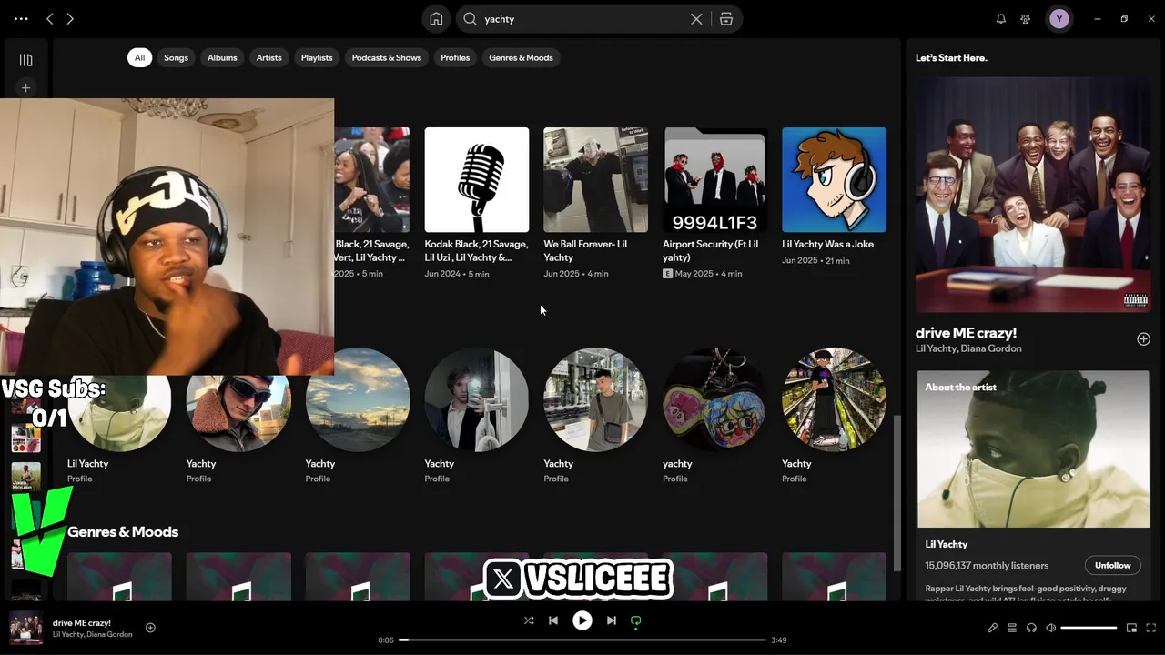Skip to next track
Image resolution: width=1165 pixels, height=655 pixels.
tap(612, 620)
